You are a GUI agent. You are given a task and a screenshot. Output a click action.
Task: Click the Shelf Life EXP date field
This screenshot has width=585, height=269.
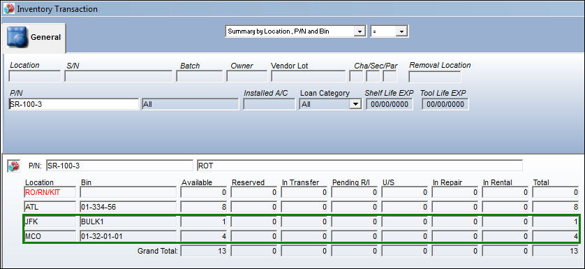(390, 104)
